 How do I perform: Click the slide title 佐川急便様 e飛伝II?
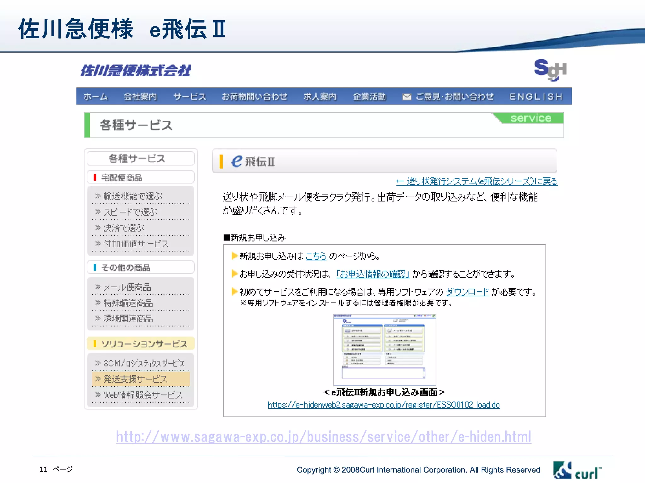(x=122, y=29)
